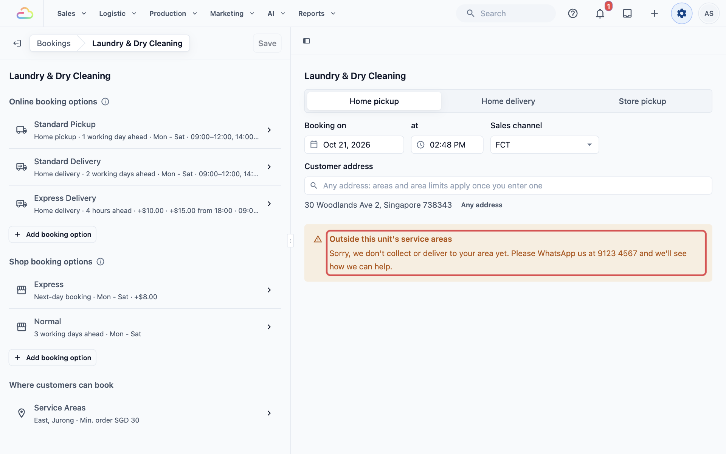Open the Booking on date field

coord(354,145)
